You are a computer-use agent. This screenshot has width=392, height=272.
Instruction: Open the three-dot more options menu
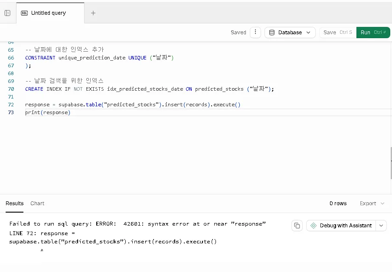pyautogui.click(x=255, y=32)
